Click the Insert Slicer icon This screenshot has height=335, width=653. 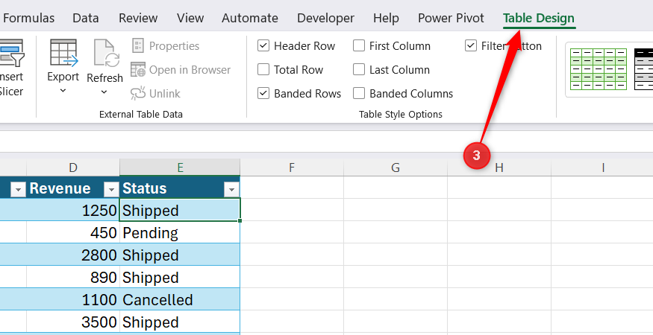click(12, 53)
